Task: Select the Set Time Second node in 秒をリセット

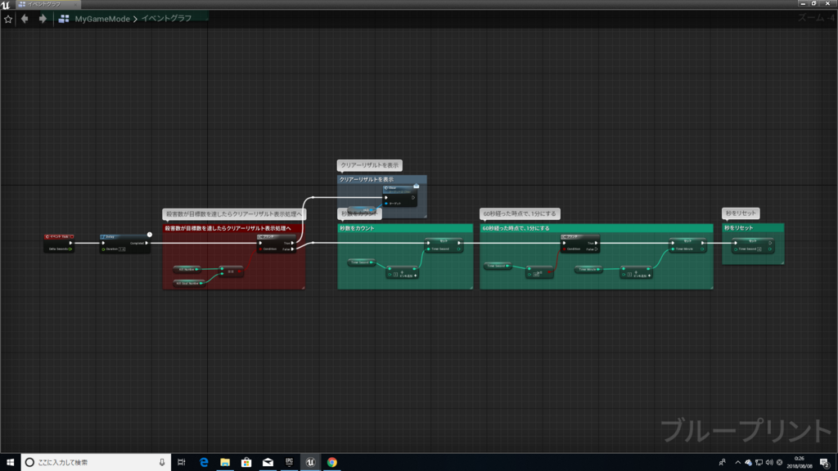Action: [753, 244]
